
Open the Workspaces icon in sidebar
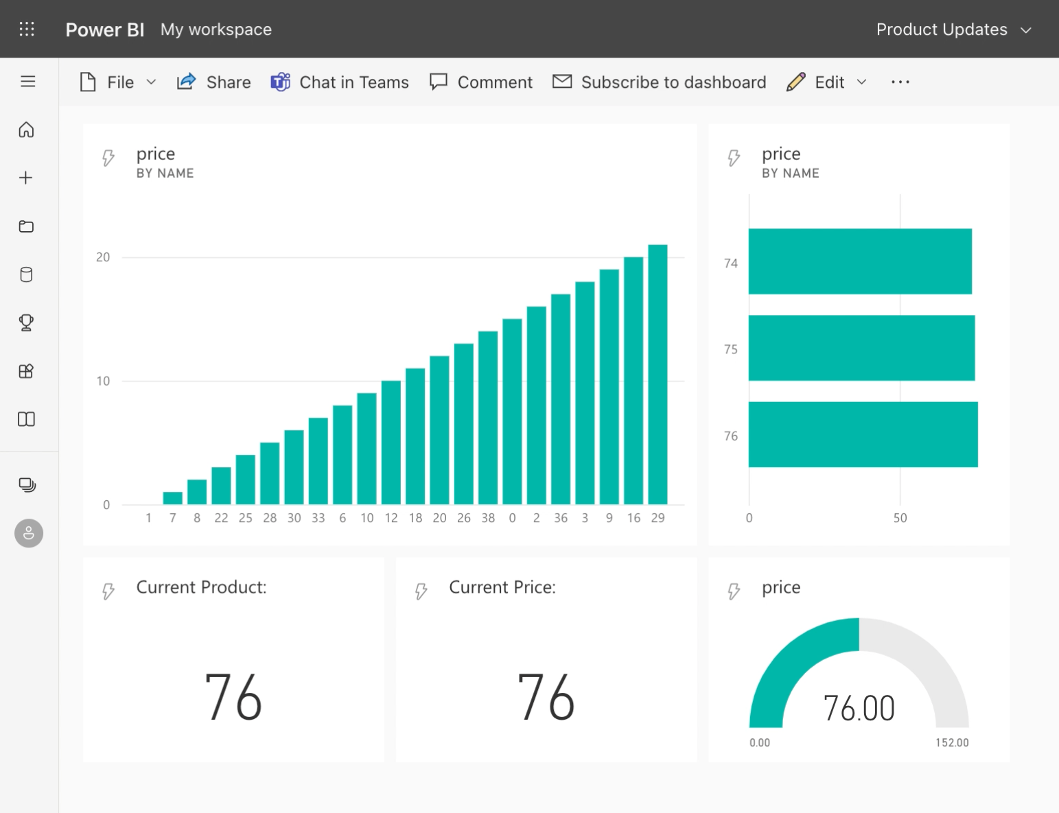coord(27,485)
